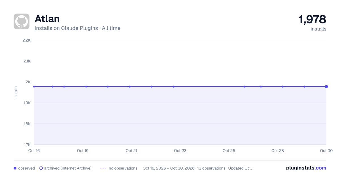
Task: Click the 1.9K y-axis label
Action: 26,103
